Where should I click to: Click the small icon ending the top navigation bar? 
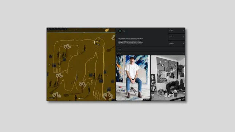(66, 29)
